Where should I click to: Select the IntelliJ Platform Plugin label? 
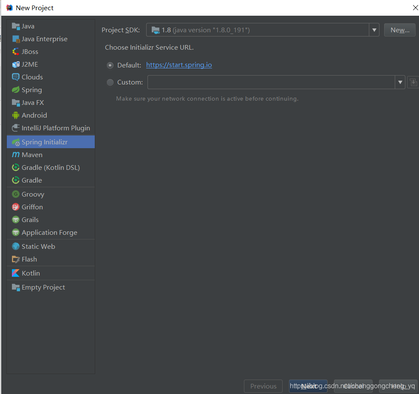pos(56,128)
